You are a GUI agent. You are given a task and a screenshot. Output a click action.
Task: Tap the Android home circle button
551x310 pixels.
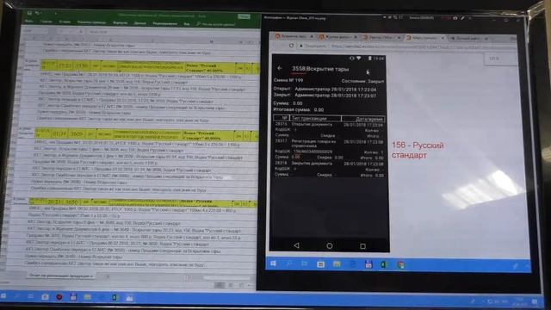tap(330, 246)
